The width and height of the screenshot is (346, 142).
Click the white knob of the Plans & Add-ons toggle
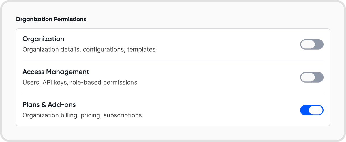point(316,110)
